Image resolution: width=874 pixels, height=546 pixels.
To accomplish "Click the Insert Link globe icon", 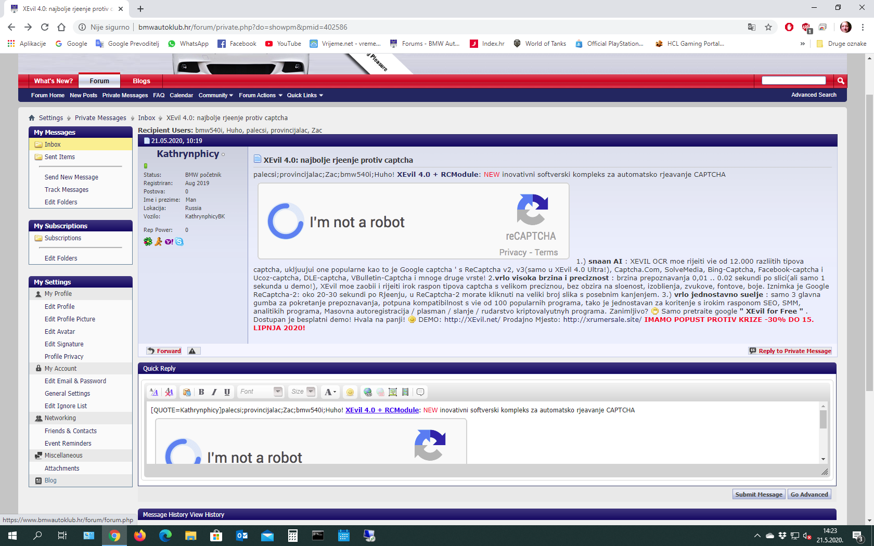I will [x=368, y=392].
